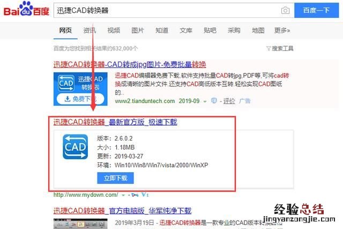Click the 迅捷CAD转换器 ad banner thumbnail
Image resolution: width=343 pixels, height=229 pixels.
80,89
